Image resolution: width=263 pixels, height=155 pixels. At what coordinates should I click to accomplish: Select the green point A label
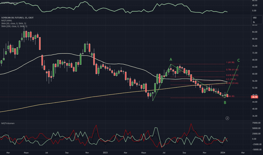tap(171, 59)
